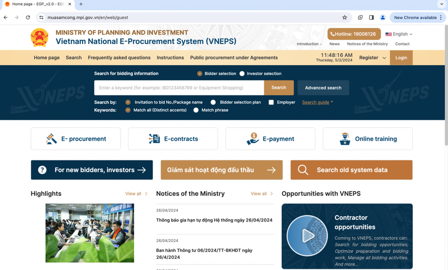Open Search in navigation bar
The width and height of the screenshot is (448, 270).
point(74,58)
